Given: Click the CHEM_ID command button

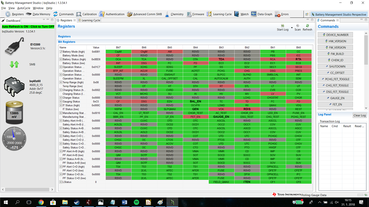Looking at the screenshot, I should coord(335,60).
